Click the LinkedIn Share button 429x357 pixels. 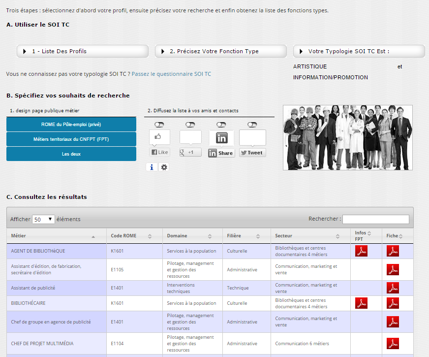221,153
